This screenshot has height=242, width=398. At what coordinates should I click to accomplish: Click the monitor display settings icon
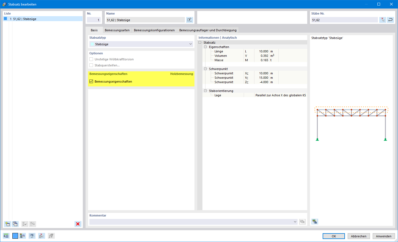[32, 236]
